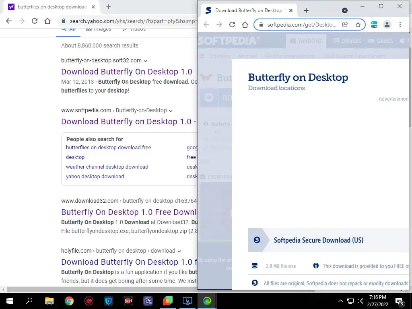This screenshot has height=309, width=412.
Task: Open Google Chrome from the taskbar
Action: (69, 301)
